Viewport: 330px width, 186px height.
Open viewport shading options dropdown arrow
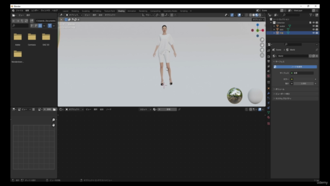[263, 15]
